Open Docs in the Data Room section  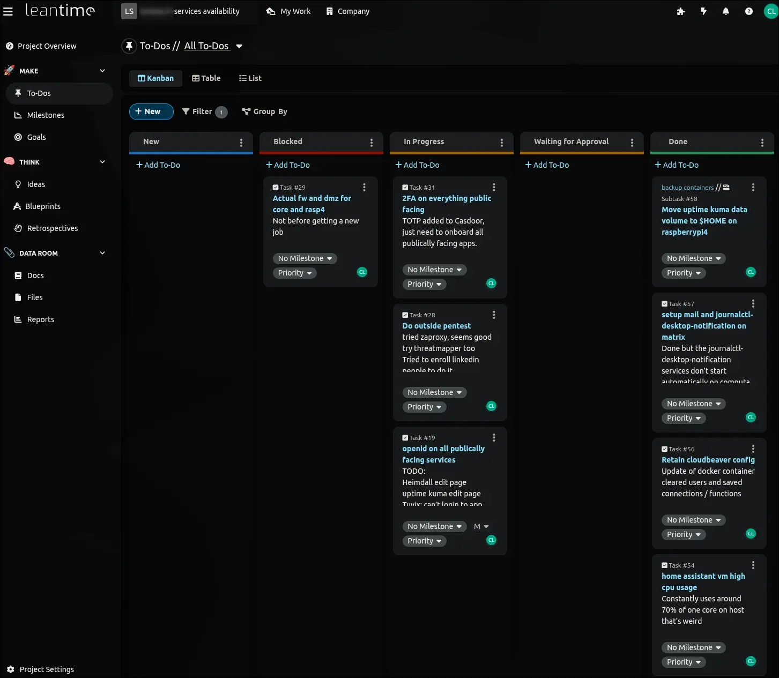click(x=35, y=275)
